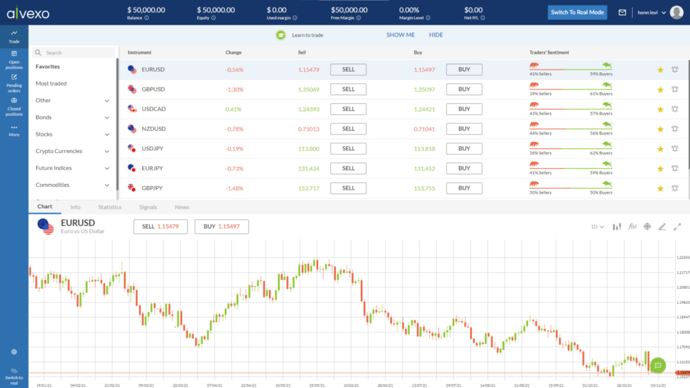
Task: Toggle favorite star for EURUSD
Action: [x=660, y=70]
